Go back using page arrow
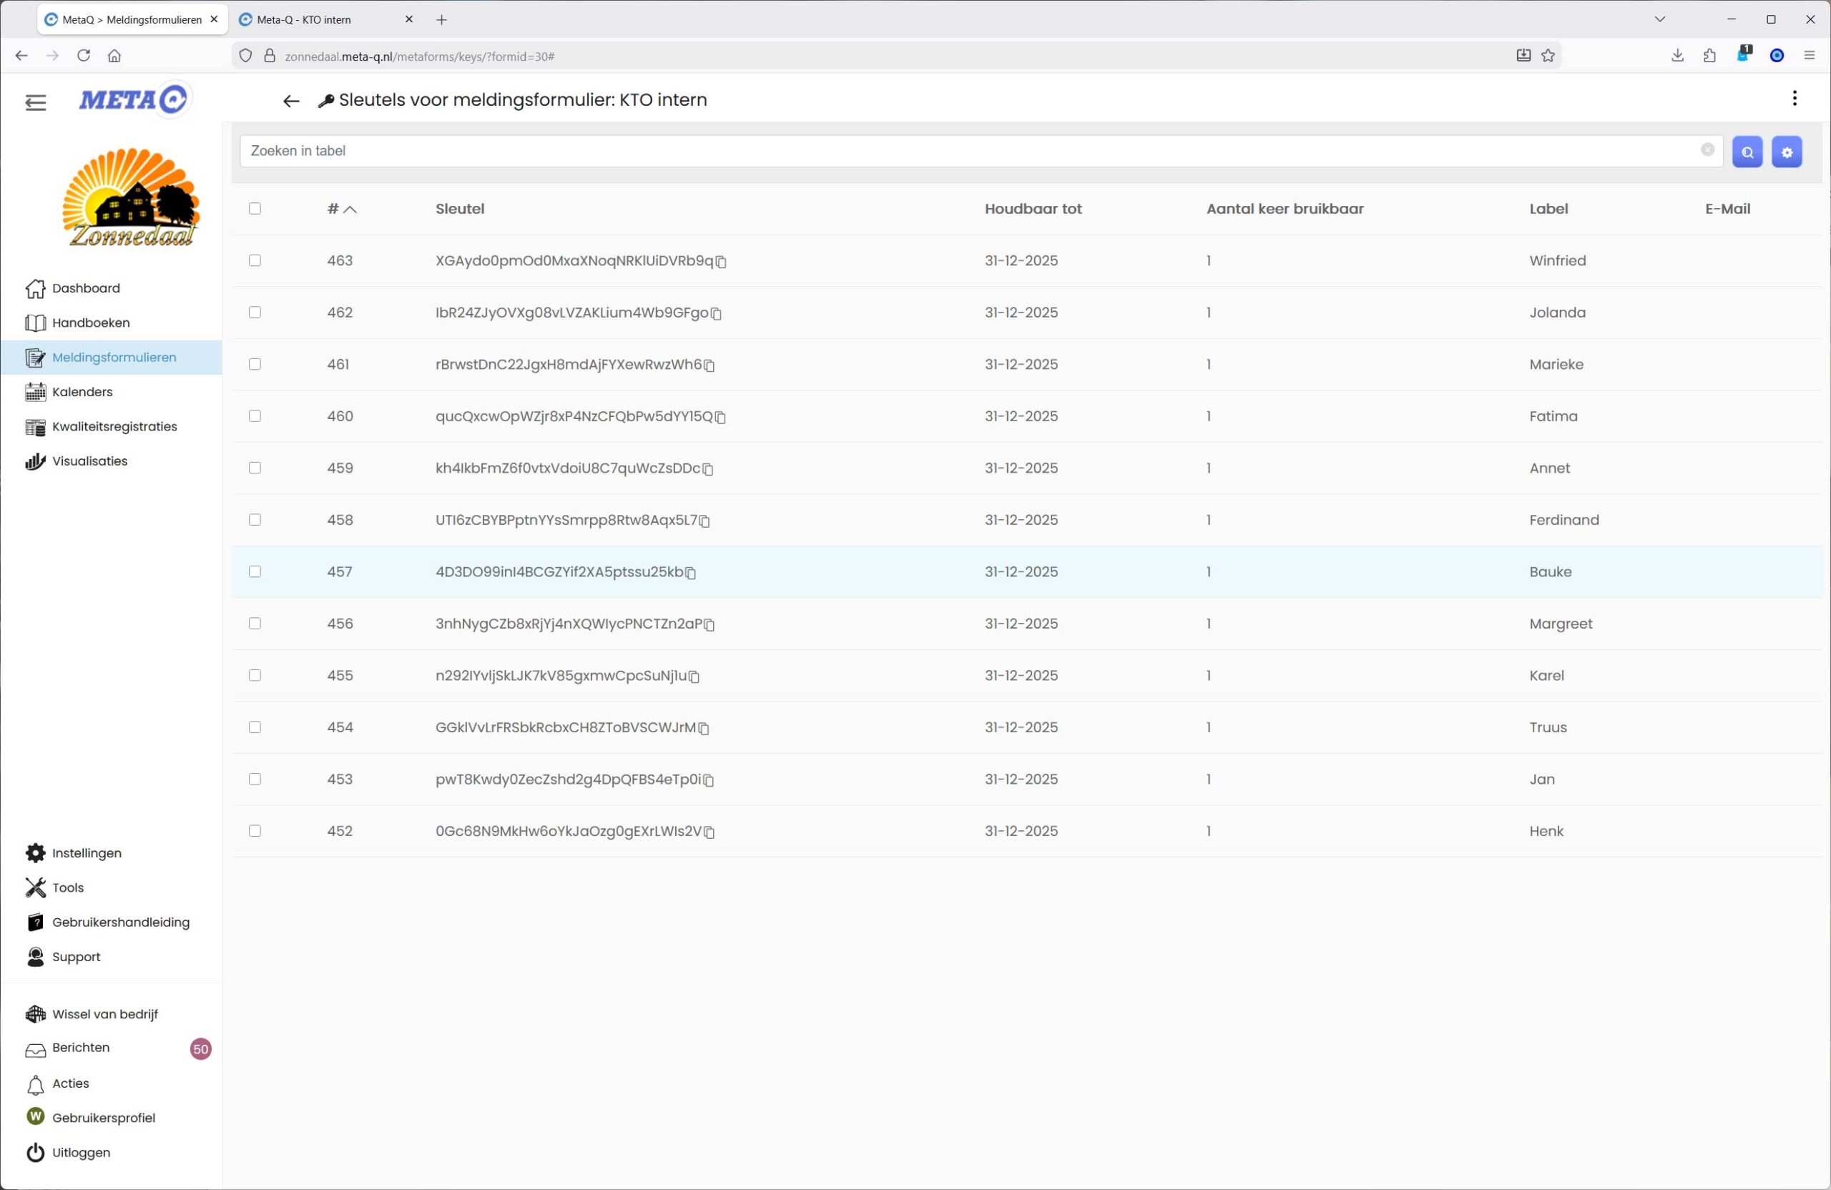This screenshot has width=1831, height=1190. coord(291,101)
